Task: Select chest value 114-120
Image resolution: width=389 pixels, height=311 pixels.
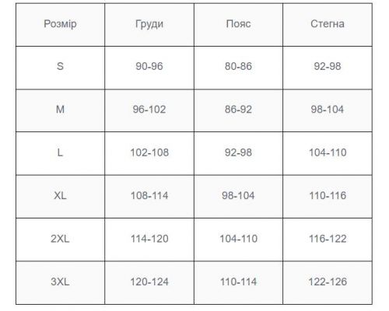Action: pos(149,239)
